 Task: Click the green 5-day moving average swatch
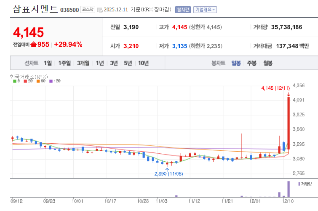pyautogui.click(x=15, y=81)
